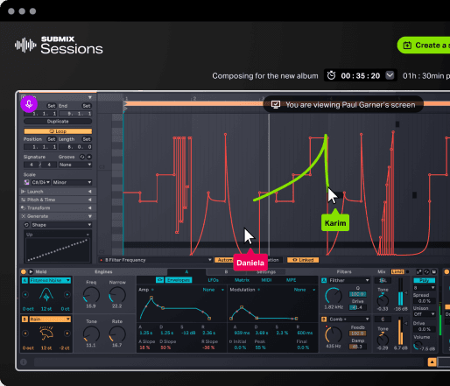Toggle engine A activator button

pyautogui.click(x=25, y=280)
